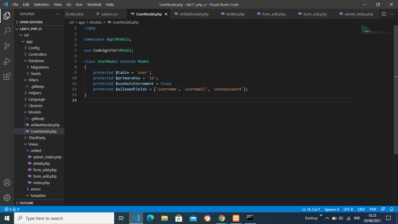This screenshot has height=224, width=398.
Task: Click the Accounts icon above settings
Action: [7, 183]
